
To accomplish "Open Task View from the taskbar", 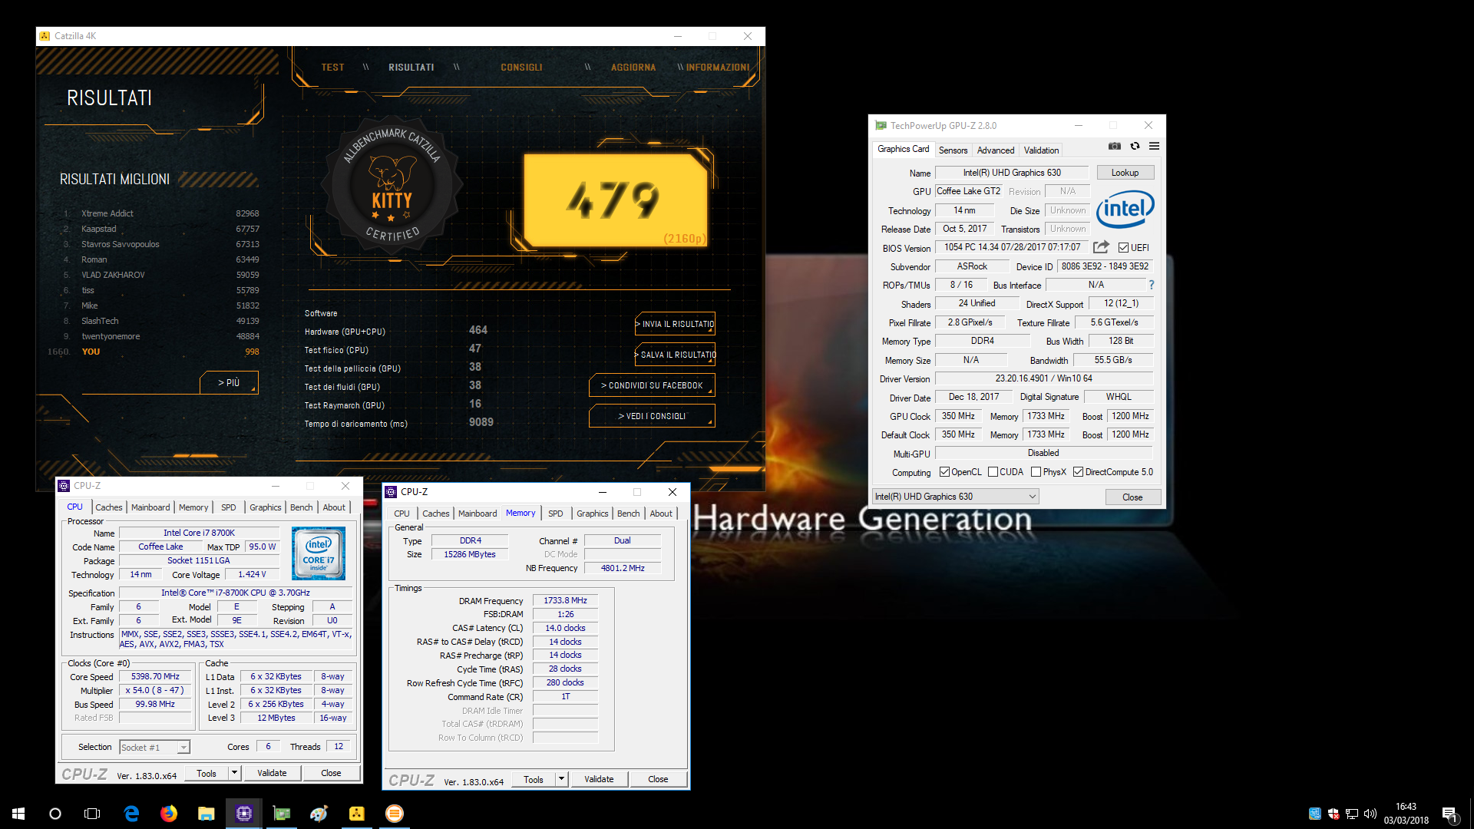I will 92,814.
